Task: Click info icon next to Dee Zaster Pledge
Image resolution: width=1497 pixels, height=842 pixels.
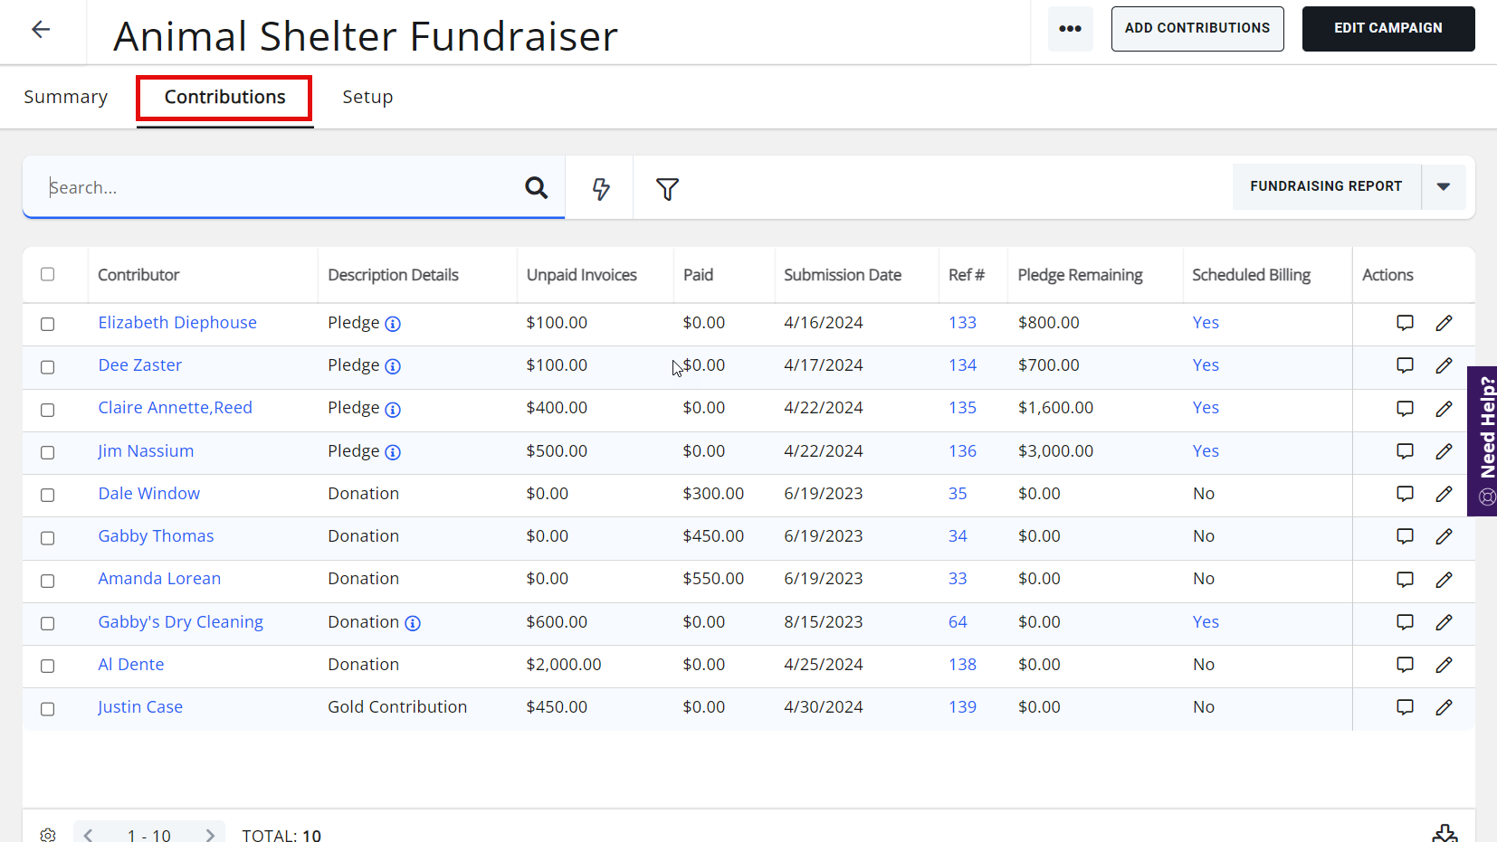Action: click(393, 366)
